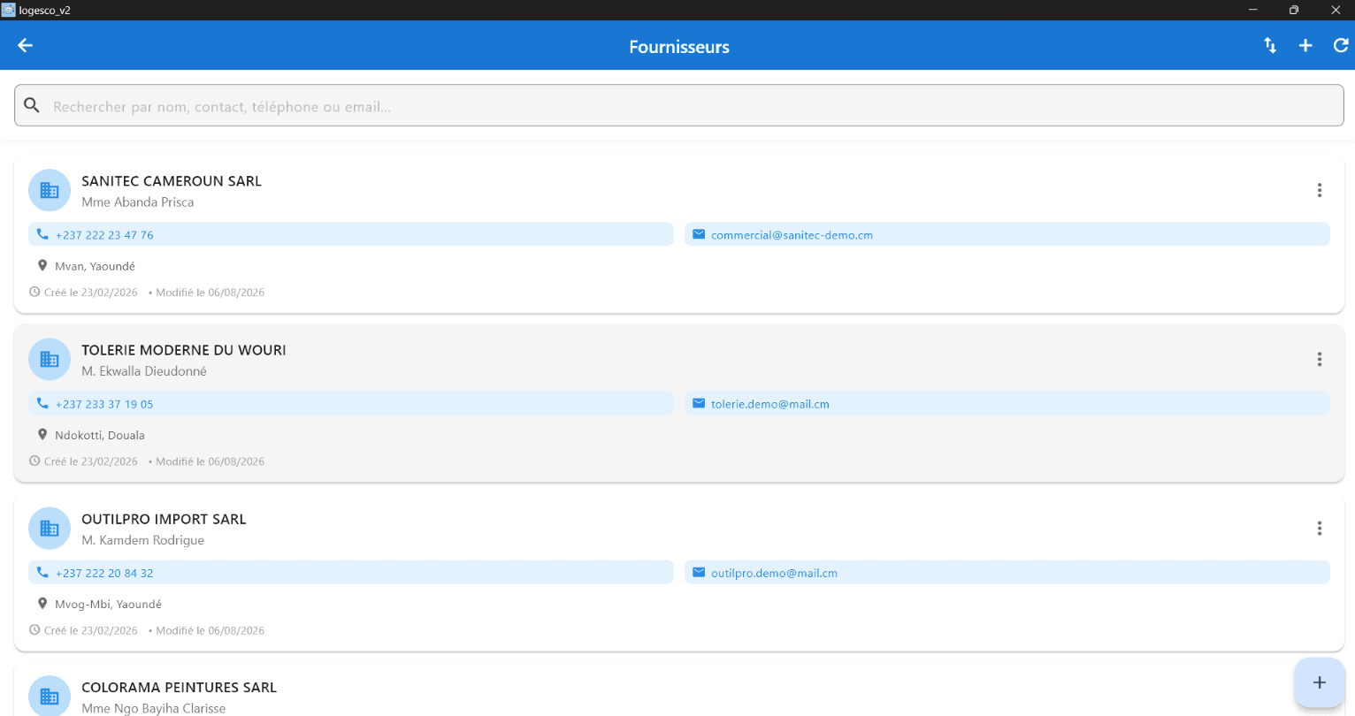Viewport: 1355px width, 716px height.
Task: Email outilpro.demo@mail.cm
Action: click(x=1007, y=572)
